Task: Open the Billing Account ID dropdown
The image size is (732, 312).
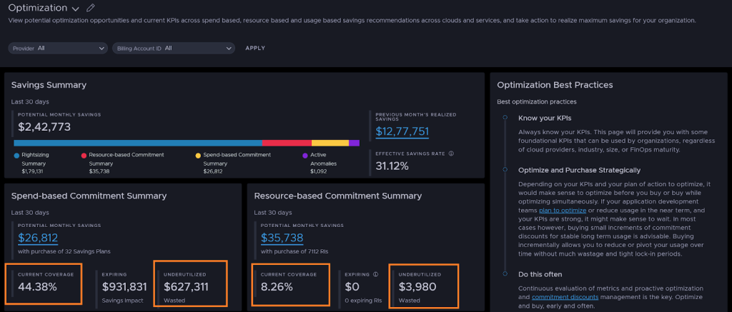Action: (173, 48)
